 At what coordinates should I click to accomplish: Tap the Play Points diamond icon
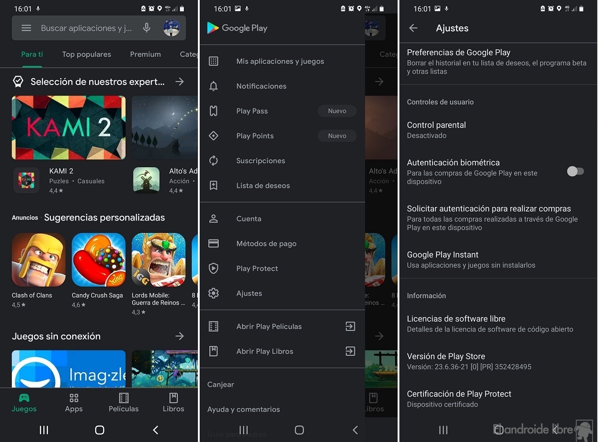coord(213,136)
